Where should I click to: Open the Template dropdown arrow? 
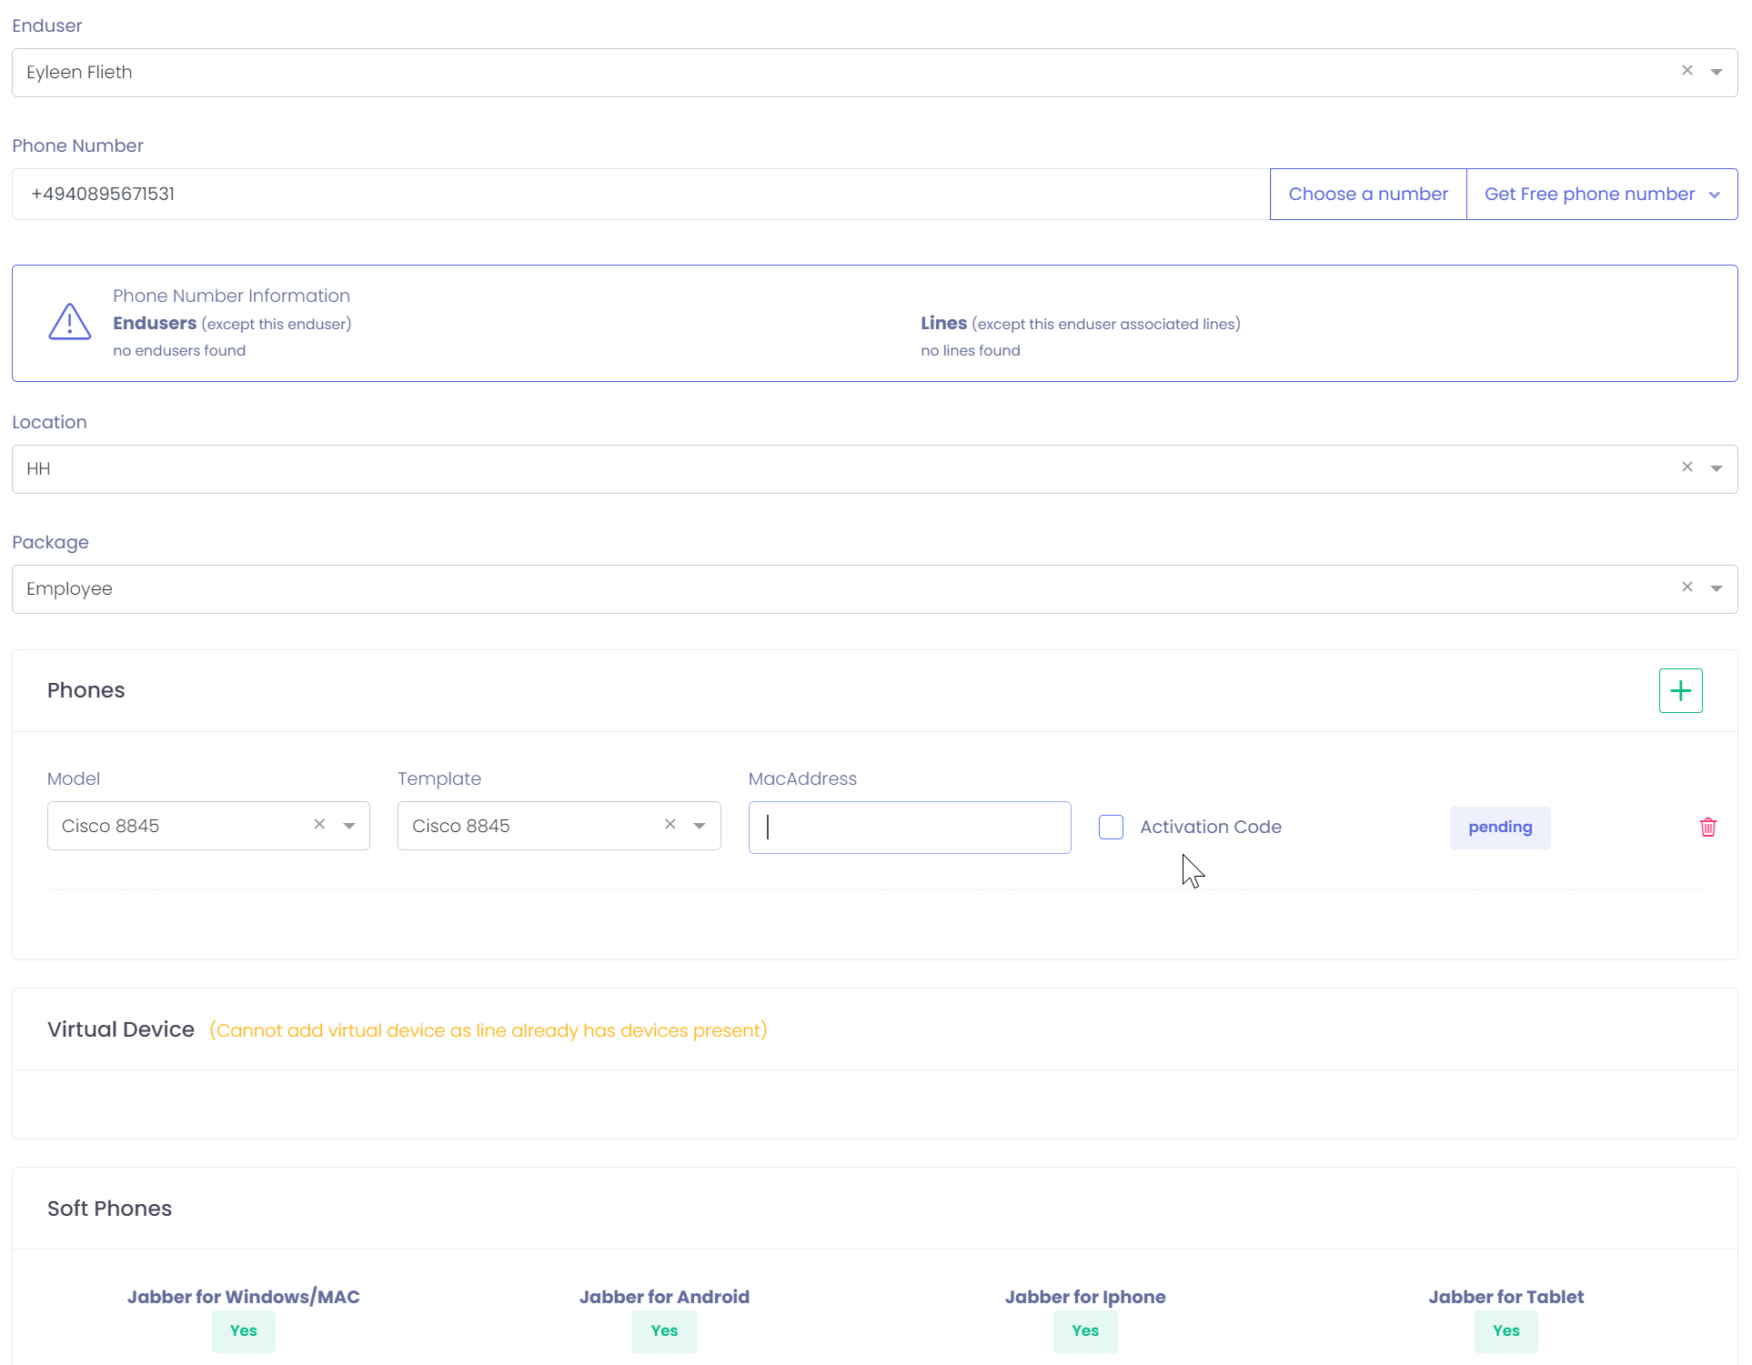[x=700, y=826]
